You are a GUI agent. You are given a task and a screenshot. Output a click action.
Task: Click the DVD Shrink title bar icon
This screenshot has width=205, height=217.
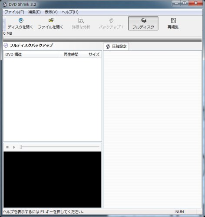pos(5,4)
